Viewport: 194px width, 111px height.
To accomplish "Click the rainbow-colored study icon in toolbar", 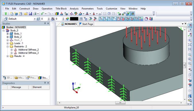I will [57, 14].
